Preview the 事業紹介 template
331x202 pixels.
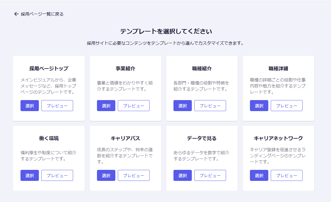click(x=134, y=106)
